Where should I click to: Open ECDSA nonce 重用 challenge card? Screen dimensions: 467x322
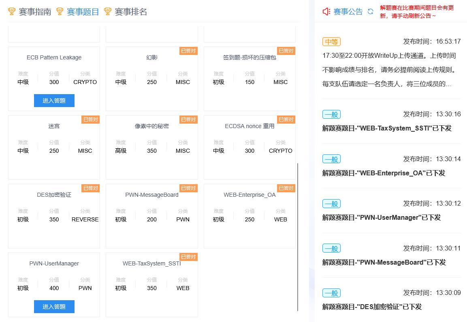tap(249, 147)
